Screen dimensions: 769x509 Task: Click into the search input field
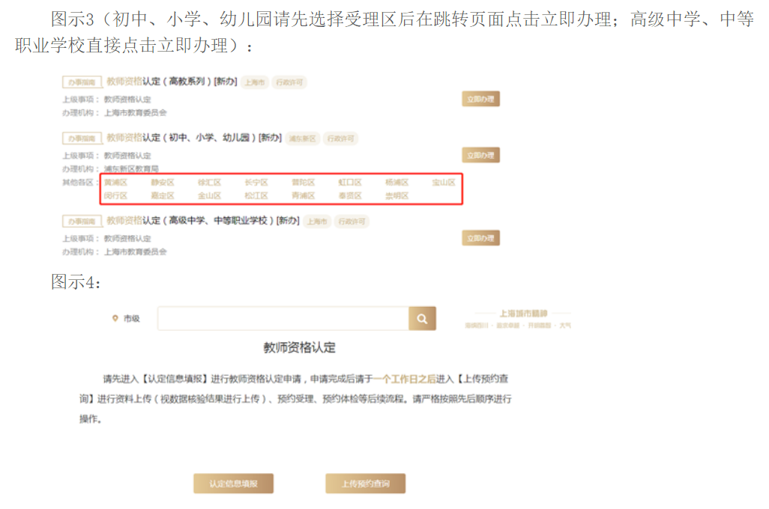[x=283, y=319]
